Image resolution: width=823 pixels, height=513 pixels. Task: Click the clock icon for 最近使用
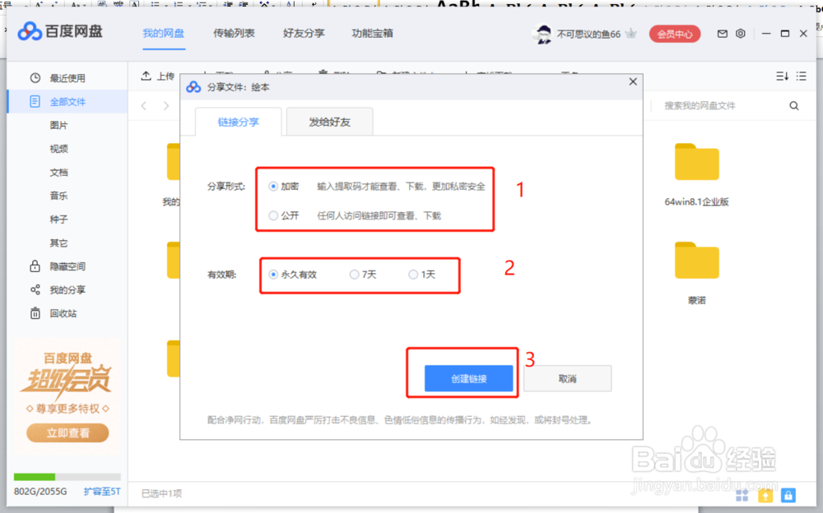[x=35, y=78]
